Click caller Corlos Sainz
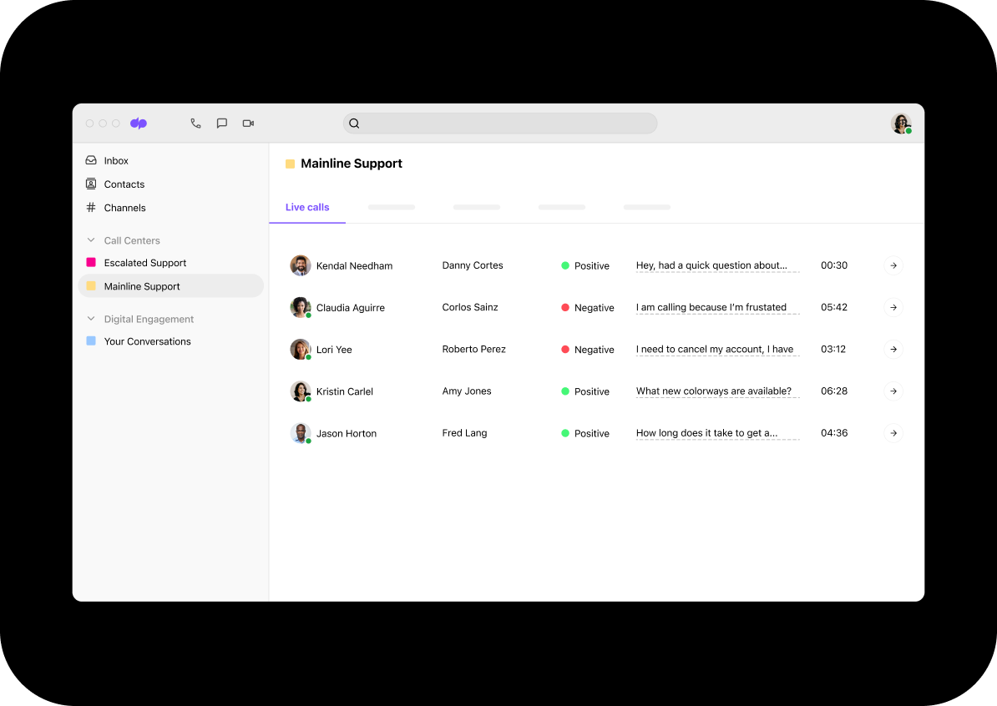This screenshot has height=706, width=997. [470, 308]
